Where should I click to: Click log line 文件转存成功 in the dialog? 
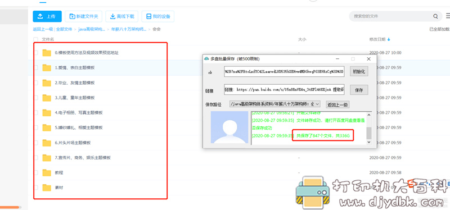click(x=308, y=124)
